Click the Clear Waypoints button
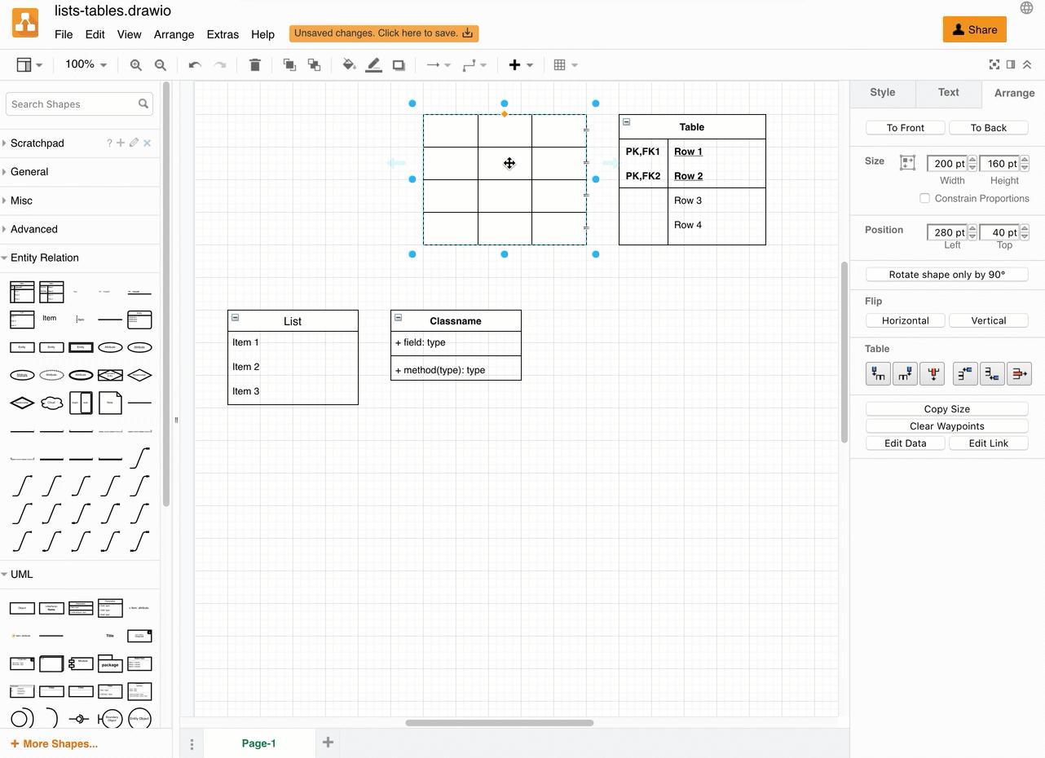Image resolution: width=1045 pixels, height=758 pixels. tap(946, 425)
